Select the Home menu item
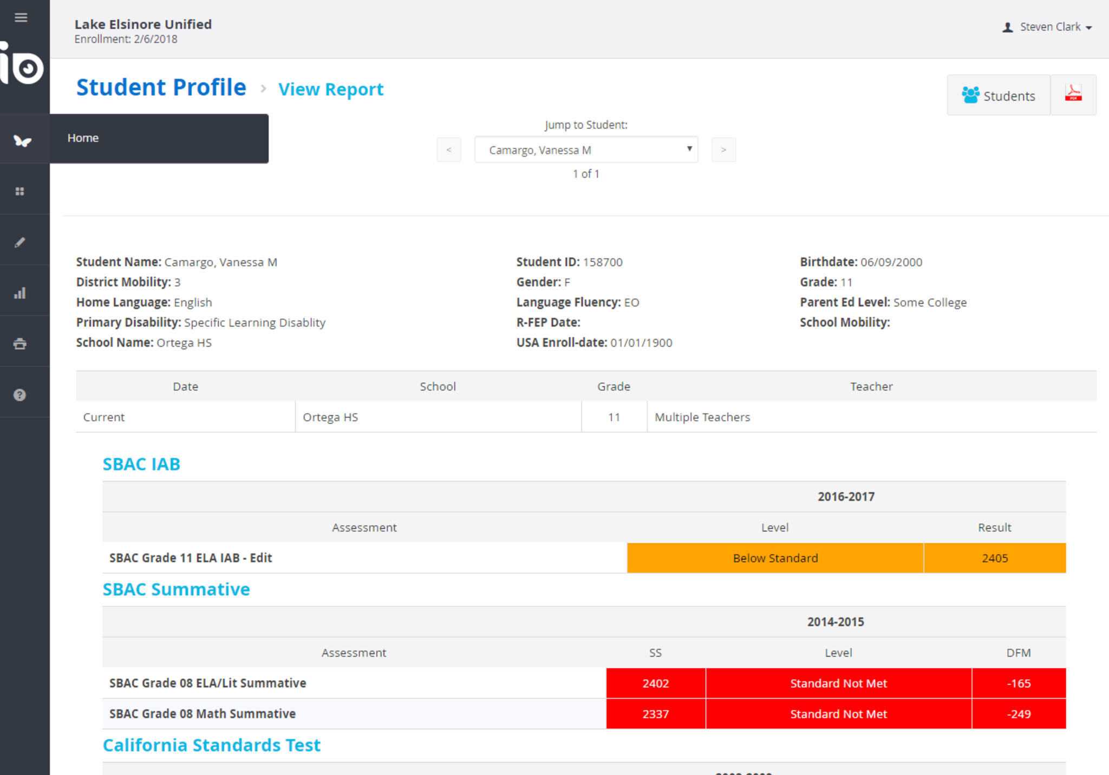Viewport: 1109px width, 775px height. [83, 138]
